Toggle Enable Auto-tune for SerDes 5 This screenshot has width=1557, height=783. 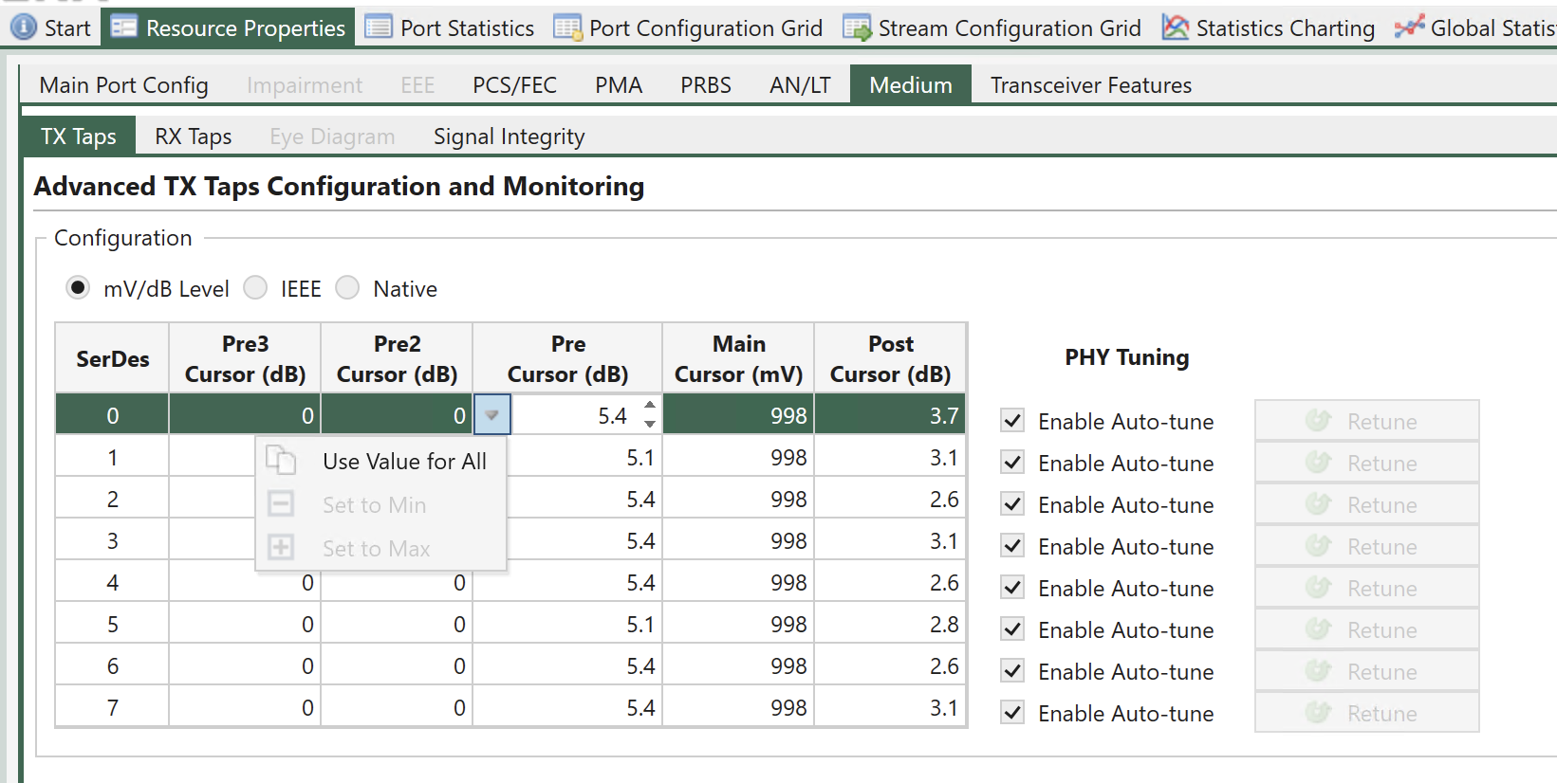click(x=1013, y=628)
